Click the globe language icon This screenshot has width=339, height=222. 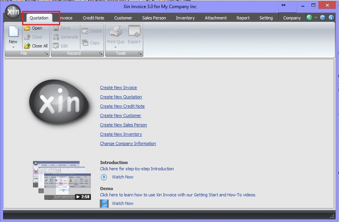click(x=309, y=17)
